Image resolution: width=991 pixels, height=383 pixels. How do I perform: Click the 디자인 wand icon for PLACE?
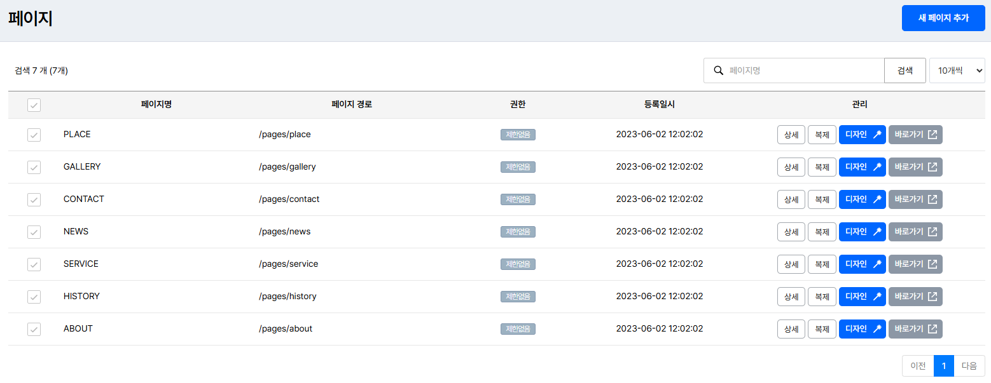[x=877, y=135]
